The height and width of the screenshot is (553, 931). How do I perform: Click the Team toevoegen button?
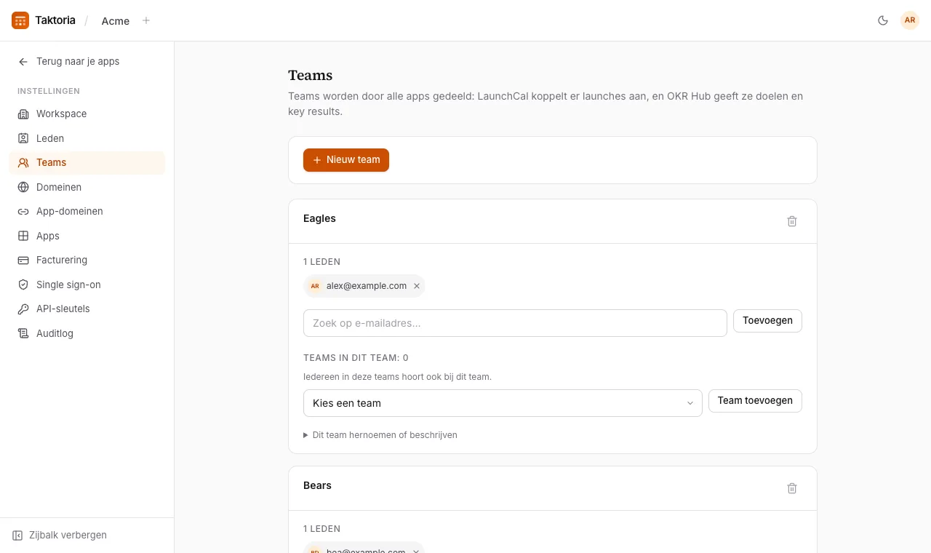pos(755,401)
